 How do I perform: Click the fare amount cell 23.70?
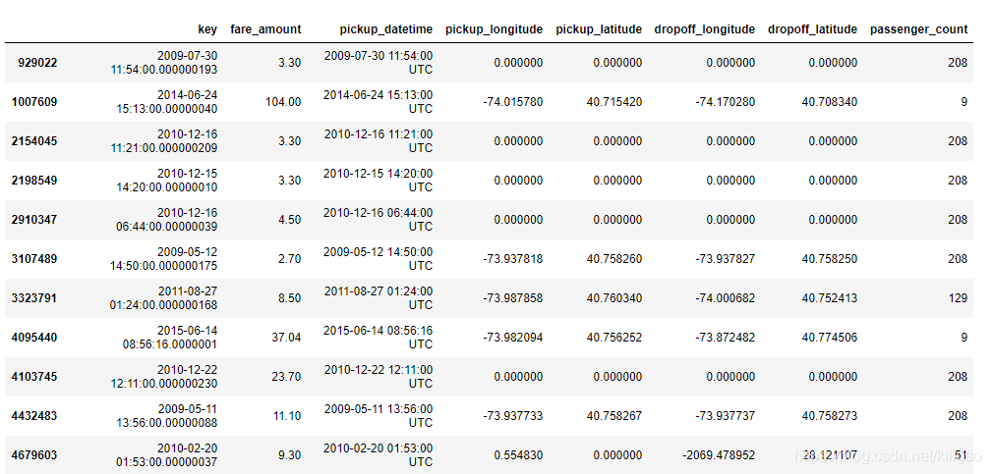click(286, 376)
